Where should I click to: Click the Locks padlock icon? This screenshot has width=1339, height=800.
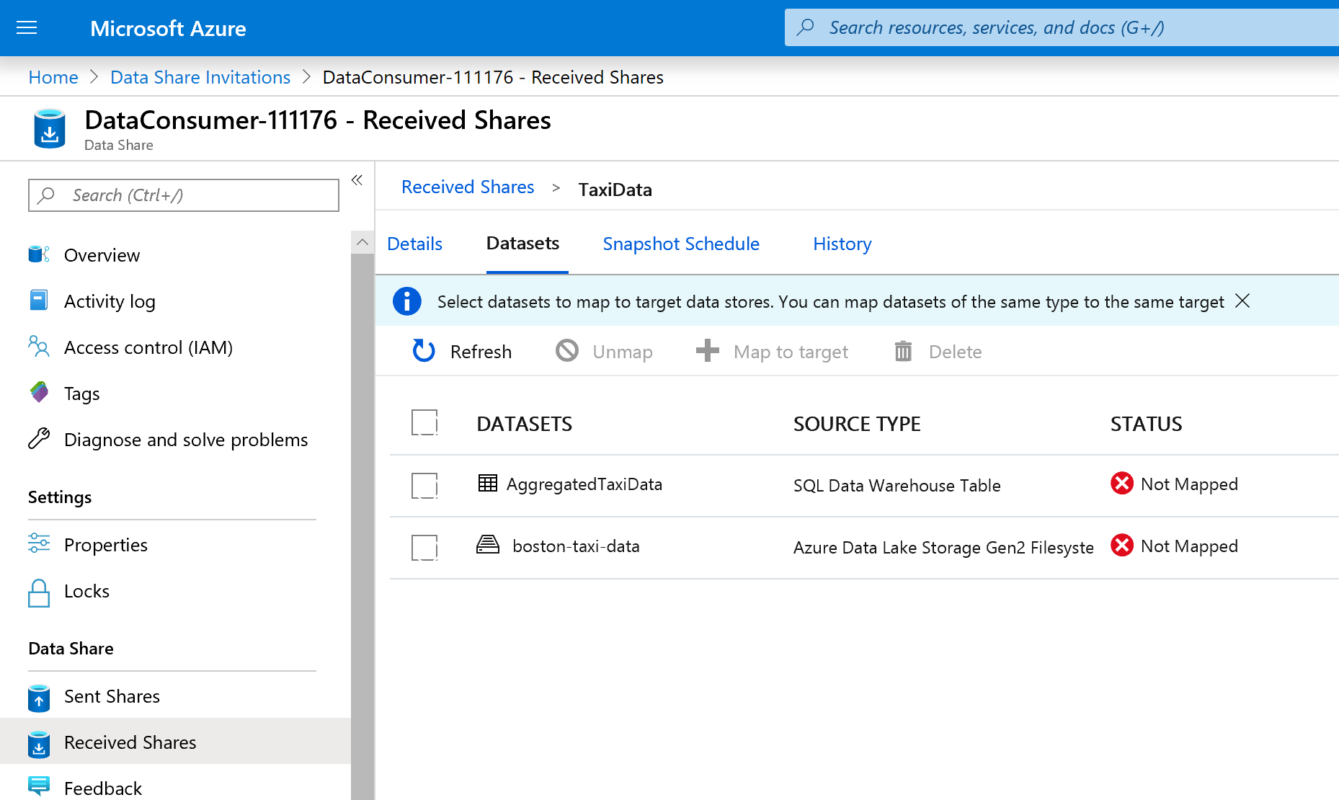[39, 592]
